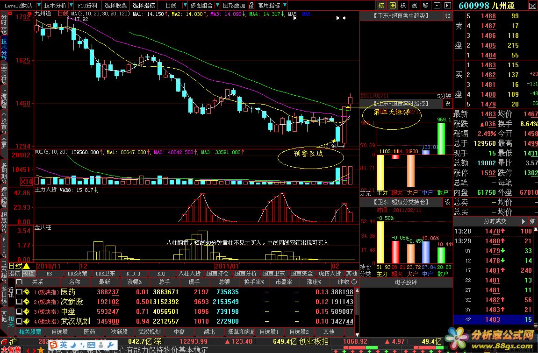Click the X10 volume scale icon
The height and width of the screenshot is (353, 538).
click(x=27, y=181)
